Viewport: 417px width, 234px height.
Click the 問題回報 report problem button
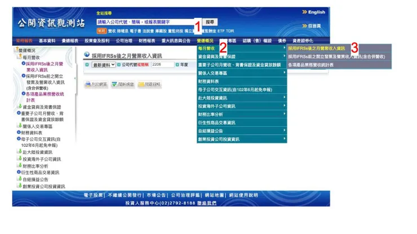pyautogui.click(x=149, y=84)
